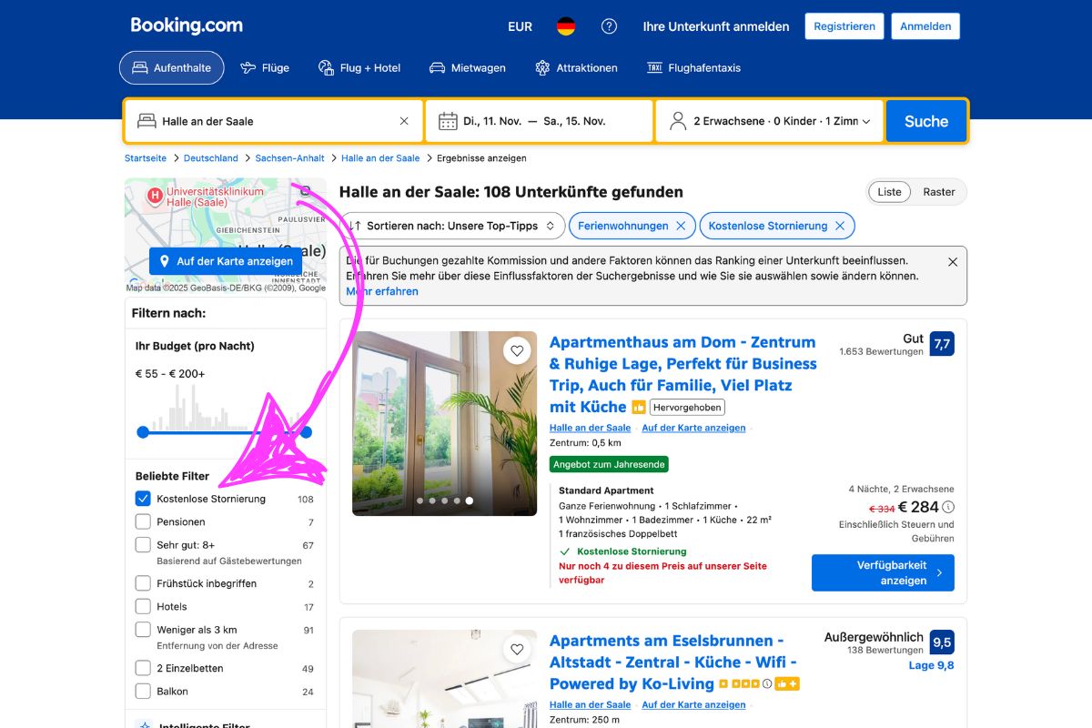Expand the guests and rooms selector

(x=769, y=121)
